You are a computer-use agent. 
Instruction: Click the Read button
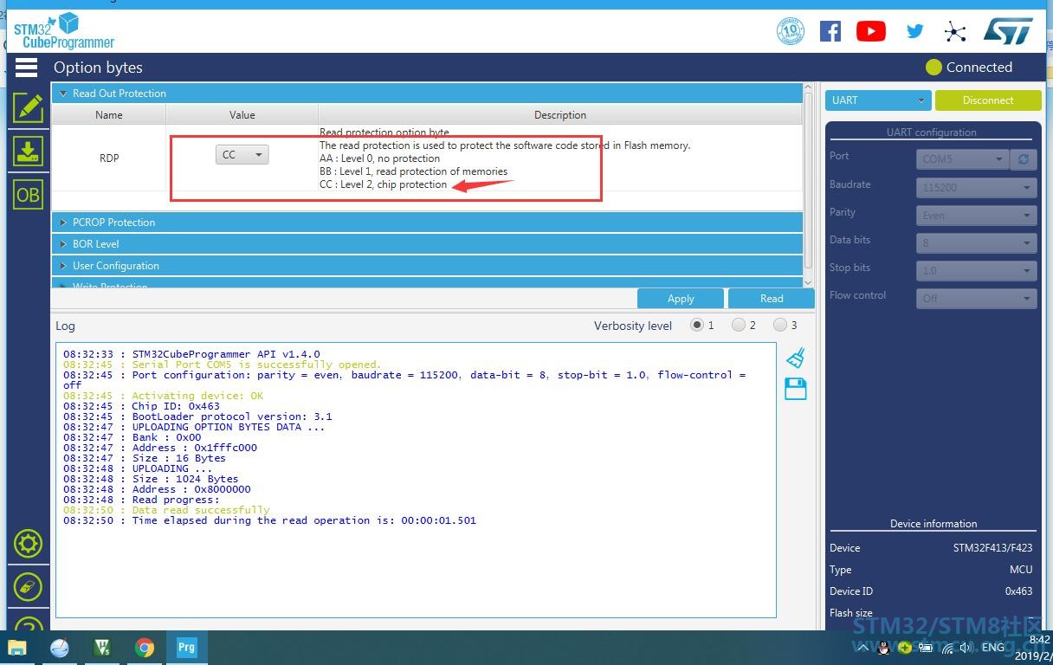[772, 298]
